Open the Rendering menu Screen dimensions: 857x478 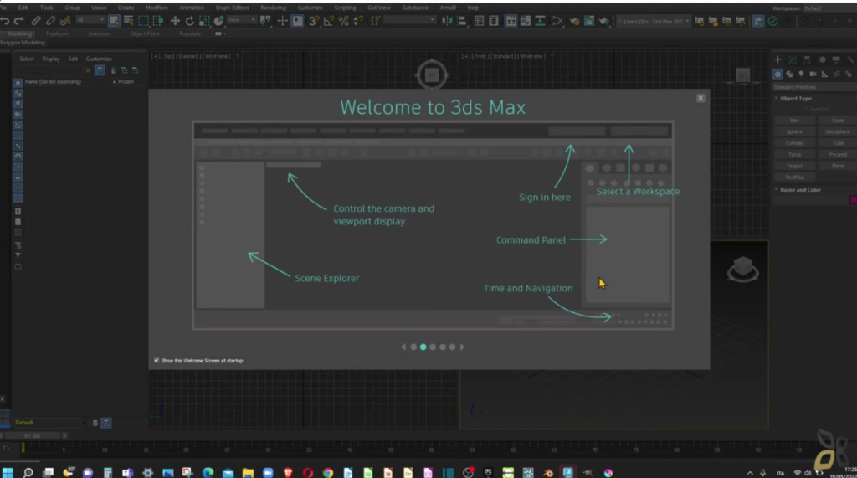click(273, 8)
